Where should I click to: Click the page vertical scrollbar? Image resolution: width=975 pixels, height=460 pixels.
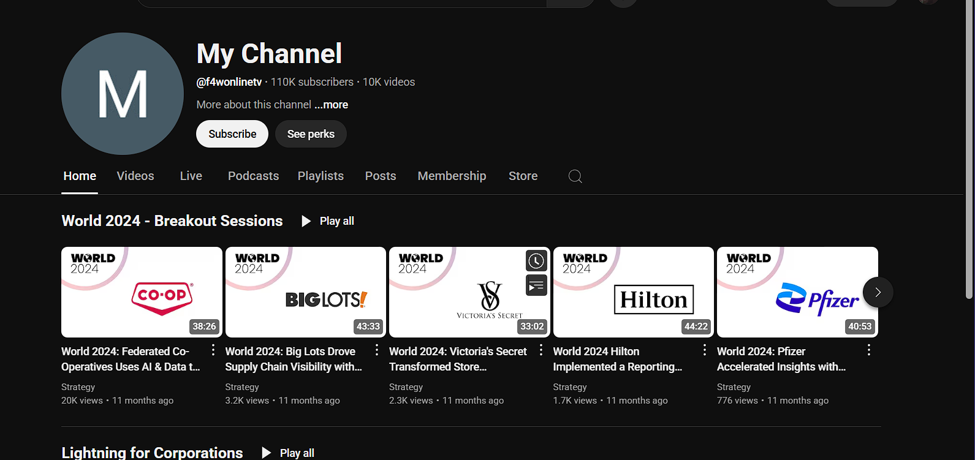click(x=969, y=150)
